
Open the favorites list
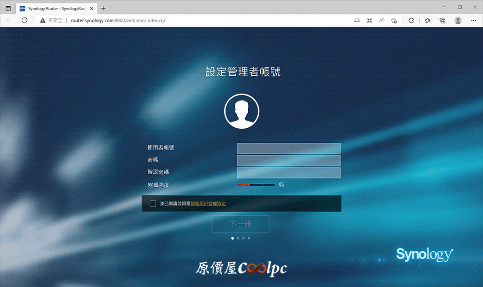click(427, 20)
